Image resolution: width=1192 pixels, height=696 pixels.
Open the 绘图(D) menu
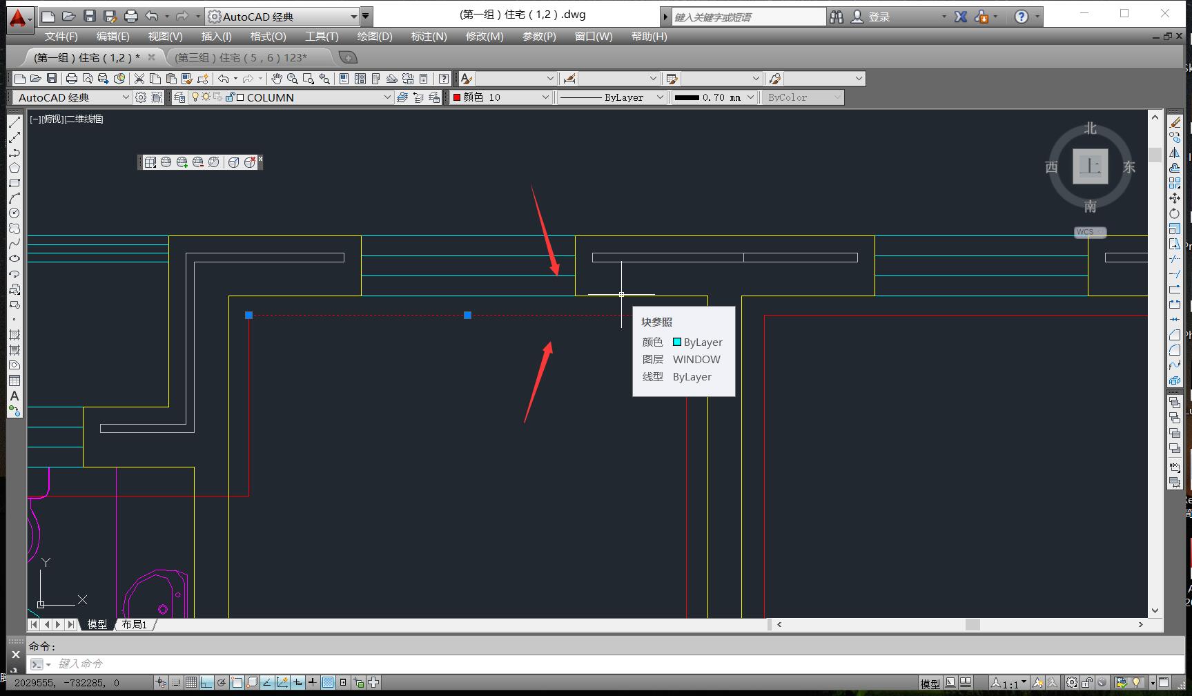374,37
